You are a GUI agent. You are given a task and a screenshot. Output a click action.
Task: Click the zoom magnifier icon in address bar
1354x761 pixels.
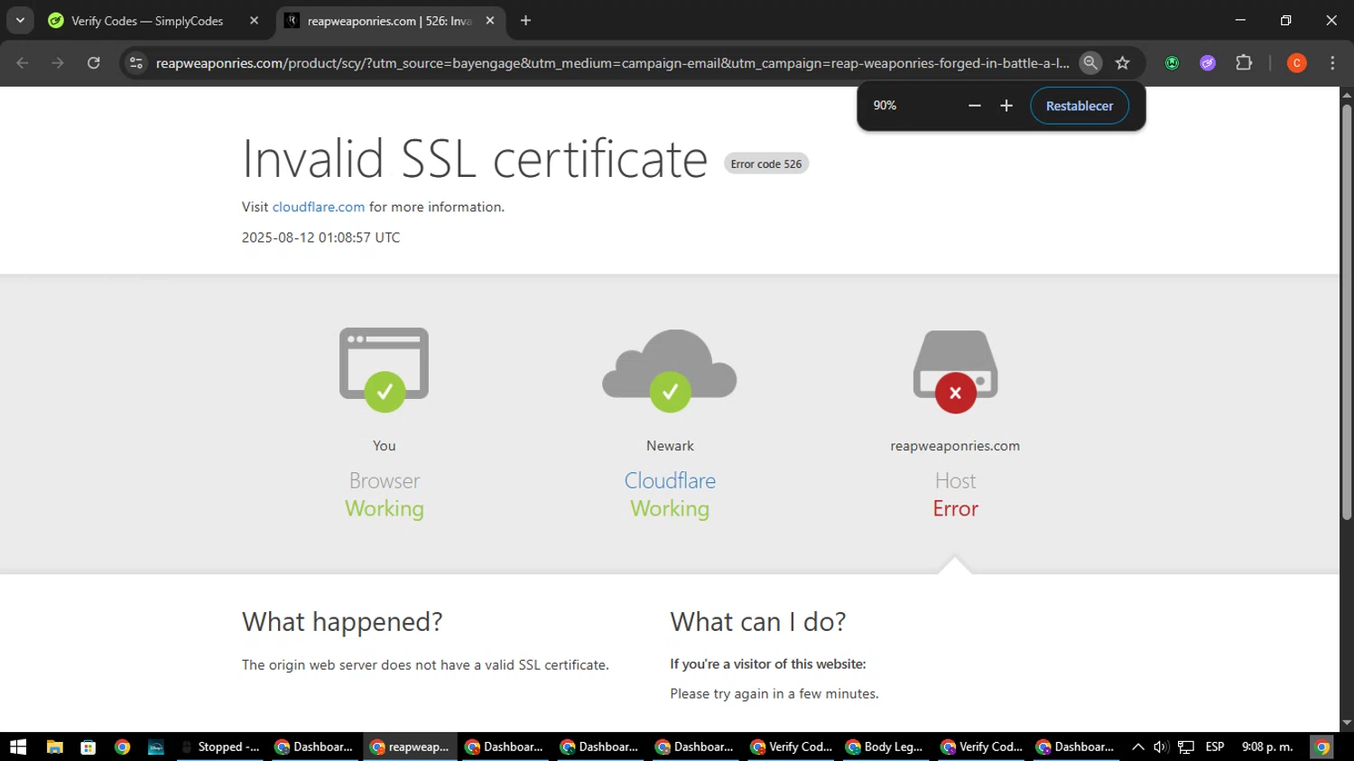click(1090, 63)
